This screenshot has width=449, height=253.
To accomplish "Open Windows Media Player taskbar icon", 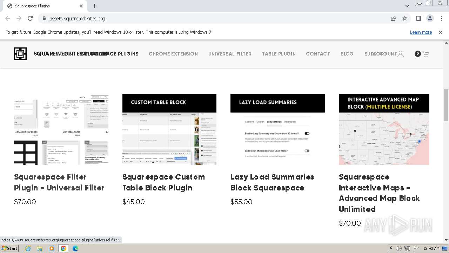I will coord(52,248).
